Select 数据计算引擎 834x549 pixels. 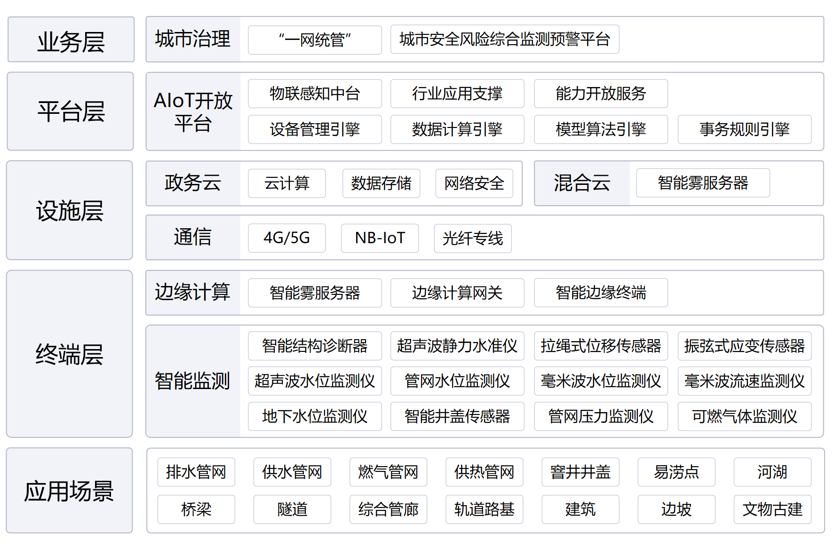pyautogui.click(x=457, y=129)
